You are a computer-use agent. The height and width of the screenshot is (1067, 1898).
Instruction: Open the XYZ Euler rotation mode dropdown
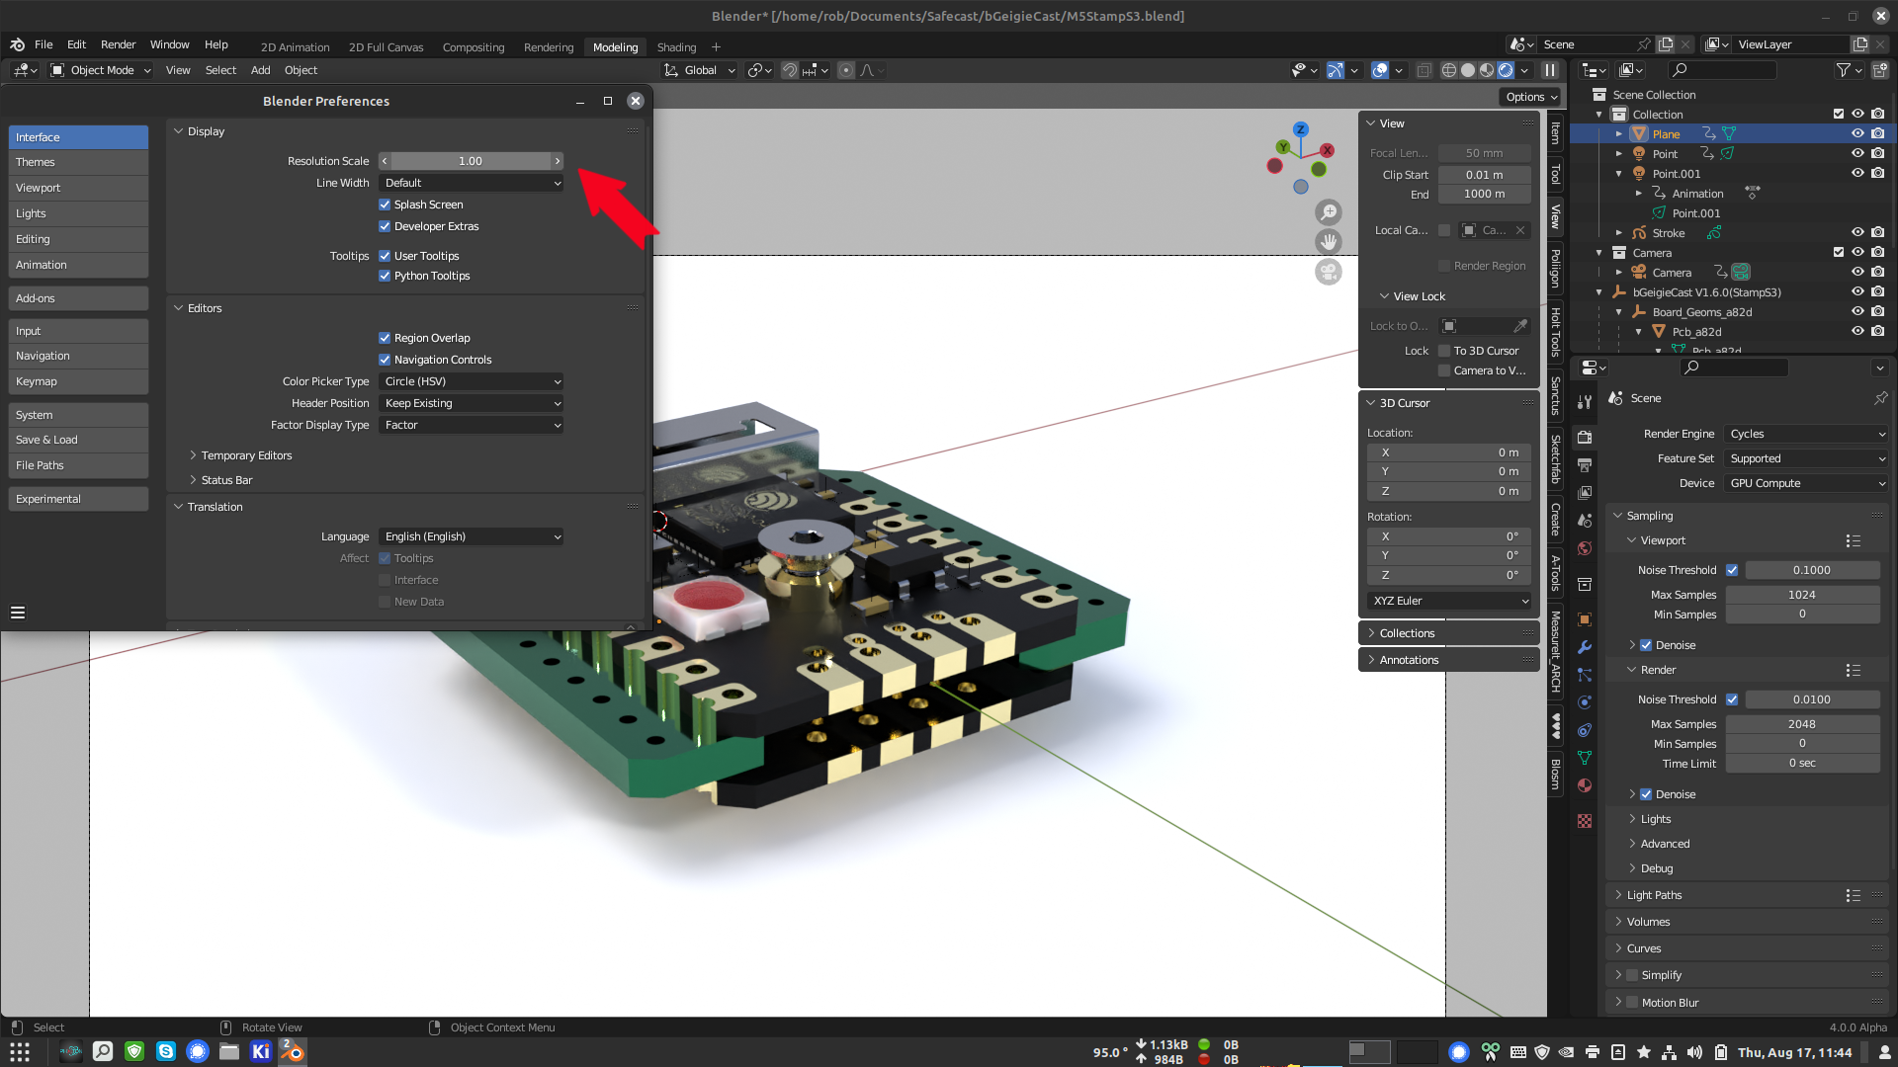1449,601
